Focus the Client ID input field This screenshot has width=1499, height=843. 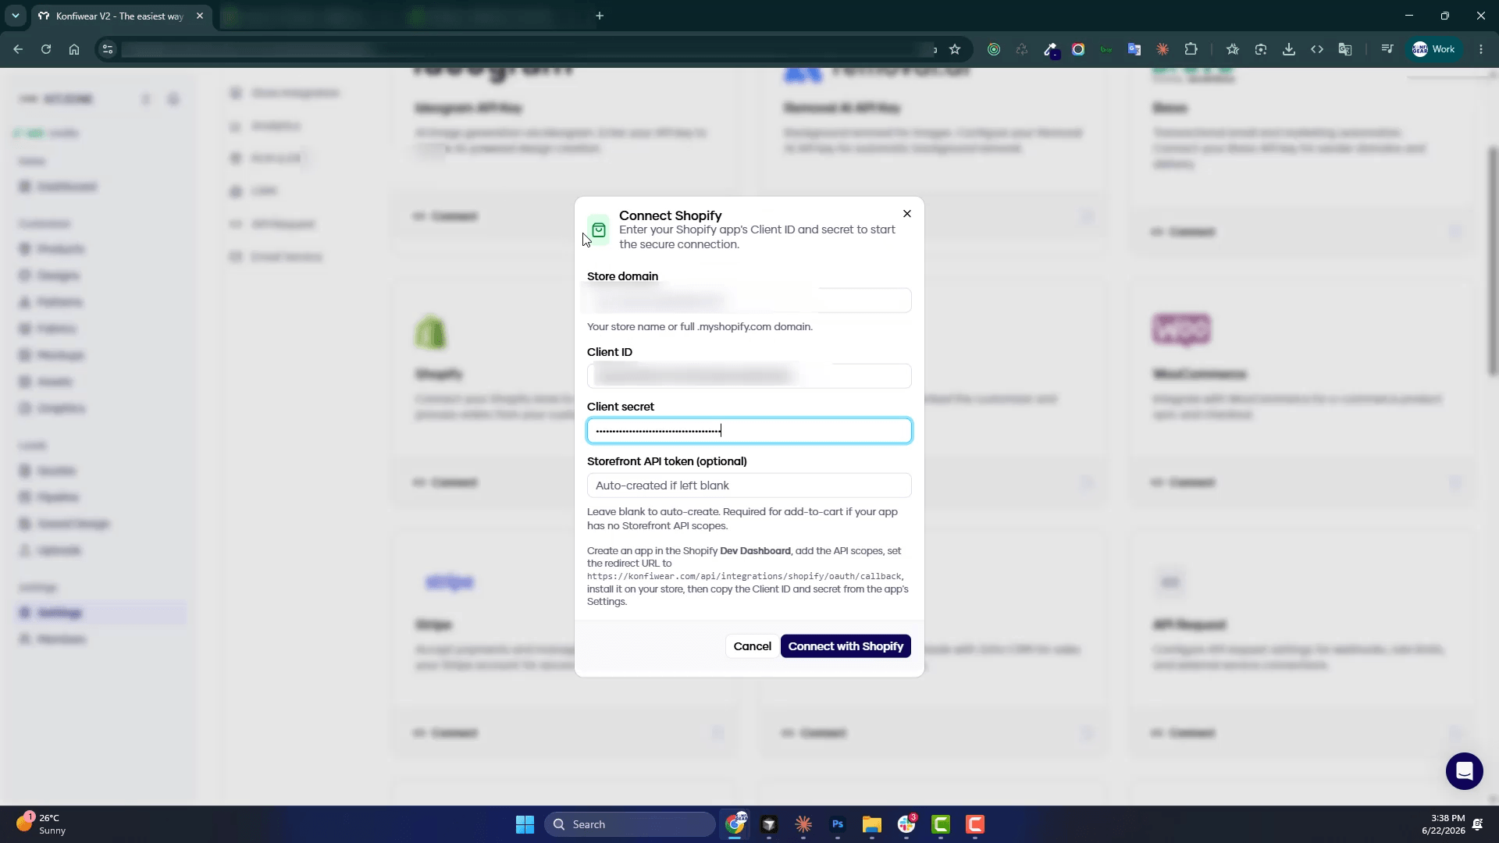[x=749, y=376]
